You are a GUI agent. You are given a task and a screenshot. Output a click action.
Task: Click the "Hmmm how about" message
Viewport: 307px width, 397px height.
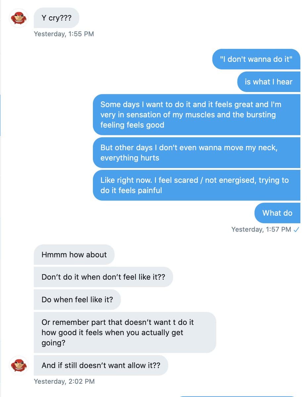(x=74, y=254)
